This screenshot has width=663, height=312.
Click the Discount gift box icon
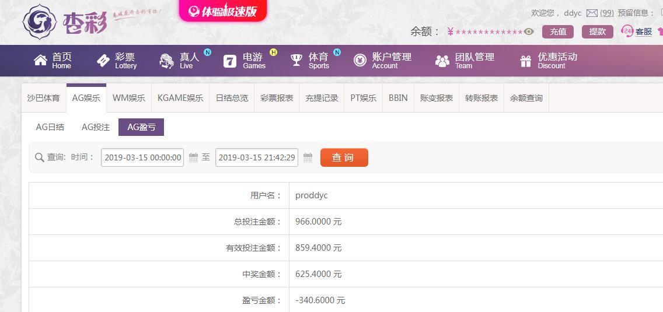[526, 61]
